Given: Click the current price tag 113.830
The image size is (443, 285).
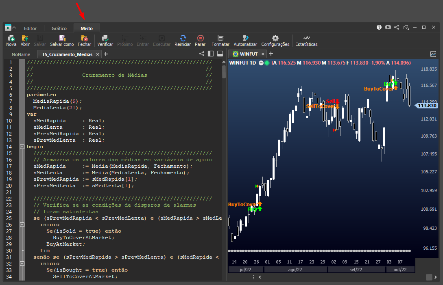Looking at the screenshot, I should tap(426, 106).
